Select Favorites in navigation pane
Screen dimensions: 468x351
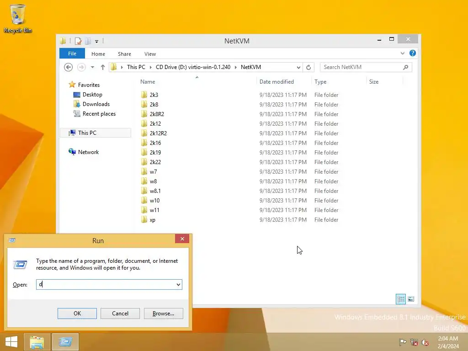[89, 85]
